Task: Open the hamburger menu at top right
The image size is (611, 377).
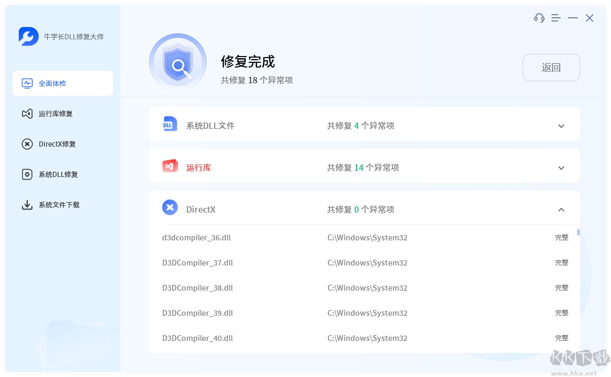Action: tap(556, 17)
